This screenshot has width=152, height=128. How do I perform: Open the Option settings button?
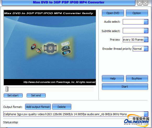coord(137,13)
